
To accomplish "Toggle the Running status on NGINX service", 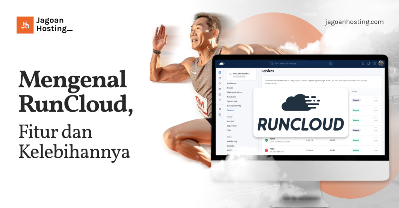I will 356,140.
